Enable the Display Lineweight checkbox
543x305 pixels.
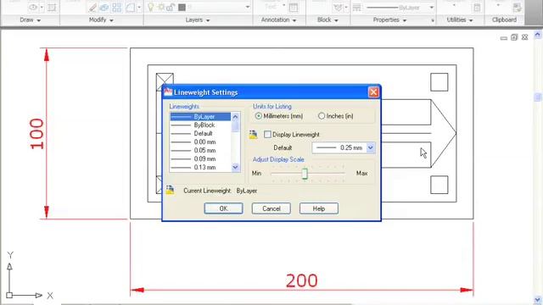point(267,134)
